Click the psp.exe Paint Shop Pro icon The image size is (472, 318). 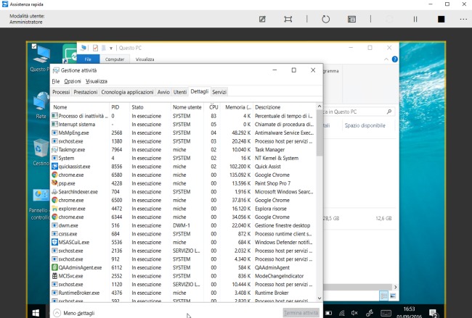pyautogui.click(x=54, y=183)
